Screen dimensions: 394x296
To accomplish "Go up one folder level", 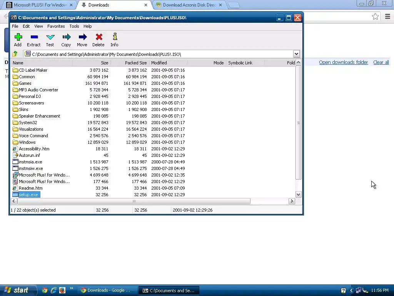I will [15, 54].
